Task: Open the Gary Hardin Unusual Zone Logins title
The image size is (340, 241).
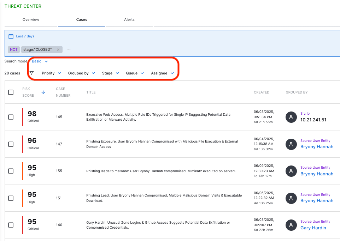Action: [158, 225]
